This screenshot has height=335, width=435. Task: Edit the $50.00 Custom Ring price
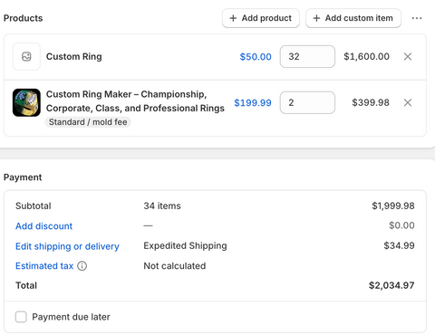point(256,57)
